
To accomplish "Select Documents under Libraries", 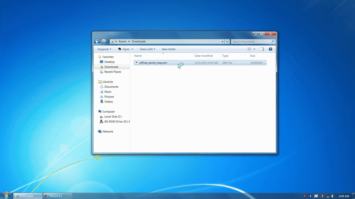I will [111, 87].
